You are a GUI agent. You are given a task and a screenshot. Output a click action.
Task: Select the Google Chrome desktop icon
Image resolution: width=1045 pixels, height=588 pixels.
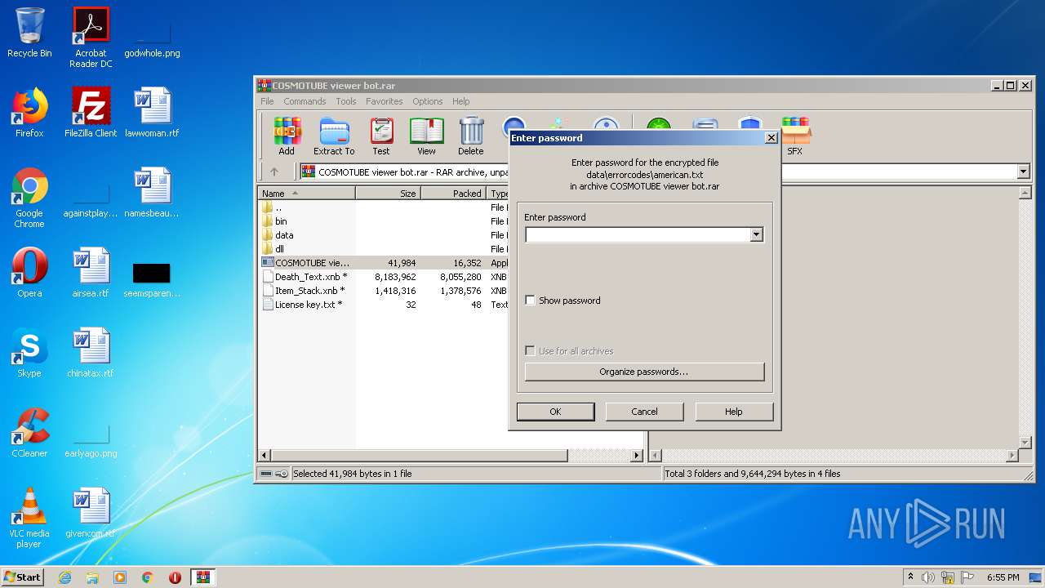[29, 198]
